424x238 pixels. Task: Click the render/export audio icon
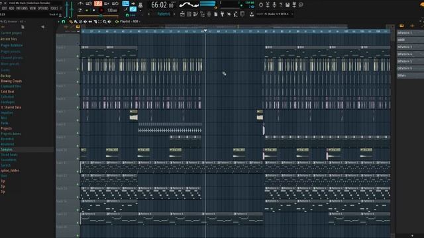[294, 5]
